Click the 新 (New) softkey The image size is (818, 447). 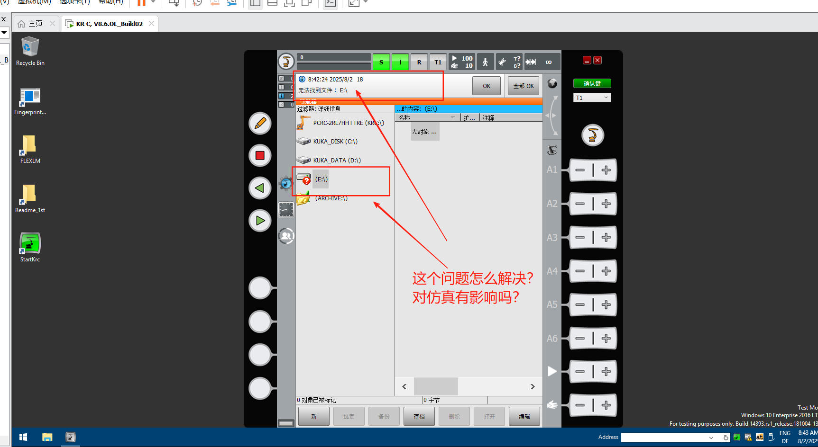pyautogui.click(x=313, y=416)
